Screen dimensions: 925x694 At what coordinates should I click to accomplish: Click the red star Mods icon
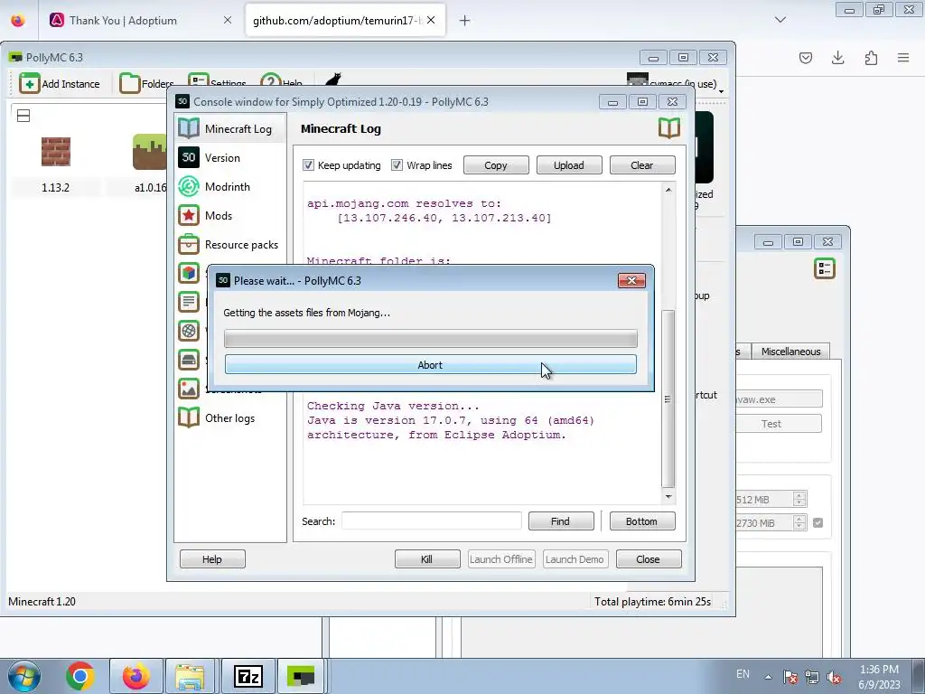(x=189, y=215)
